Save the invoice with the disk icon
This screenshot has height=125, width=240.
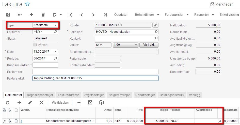tap(8, 15)
